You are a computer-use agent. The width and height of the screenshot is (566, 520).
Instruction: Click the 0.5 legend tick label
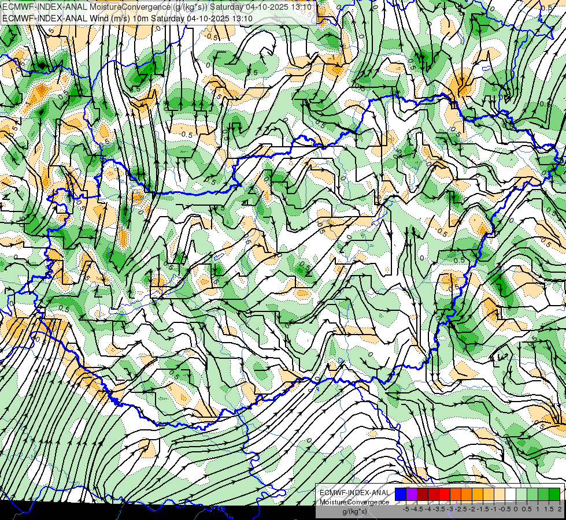point(527,509)
